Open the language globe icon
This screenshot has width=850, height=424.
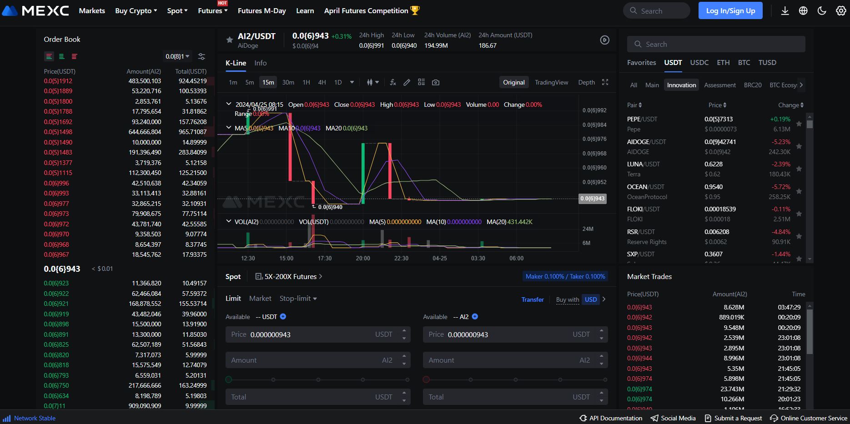[803, 10]
